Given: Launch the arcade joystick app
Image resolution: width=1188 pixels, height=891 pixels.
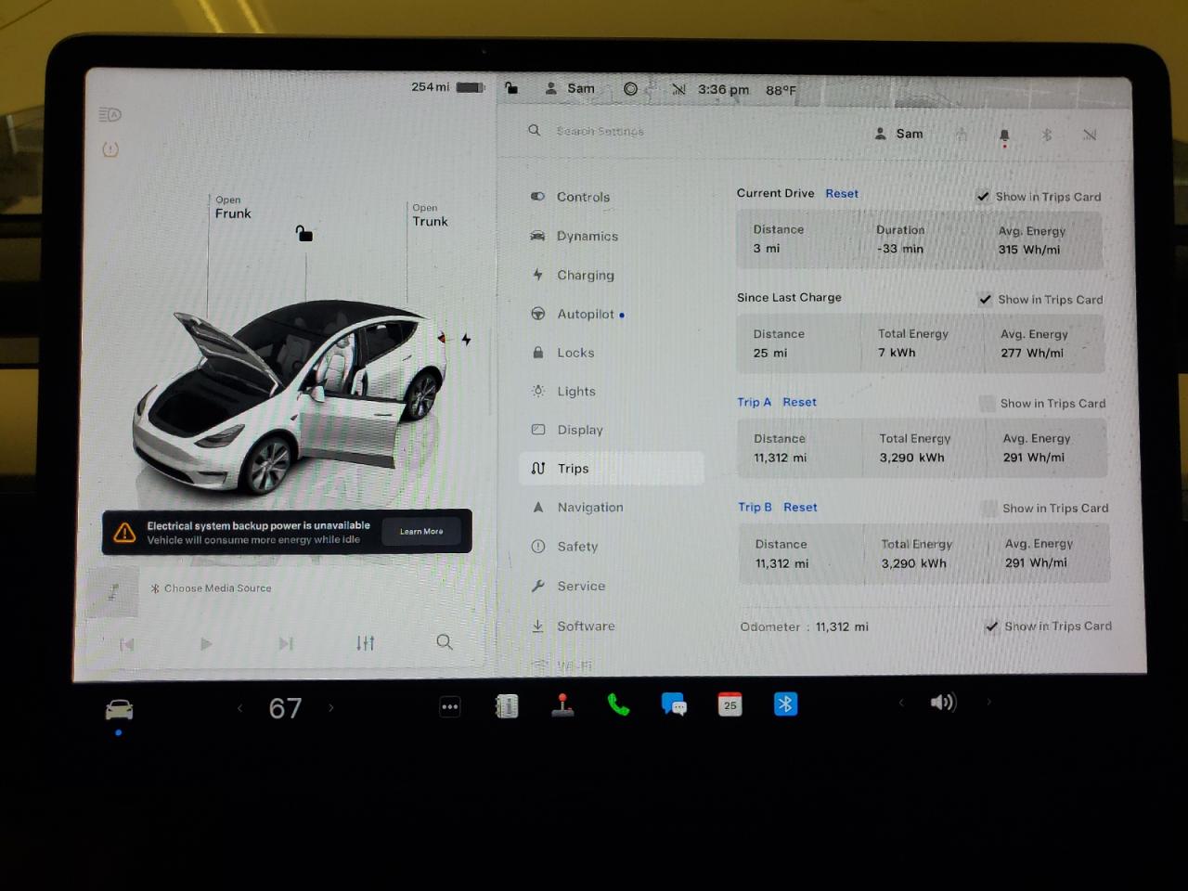Looking at the screenshot, I should (562, 705).
